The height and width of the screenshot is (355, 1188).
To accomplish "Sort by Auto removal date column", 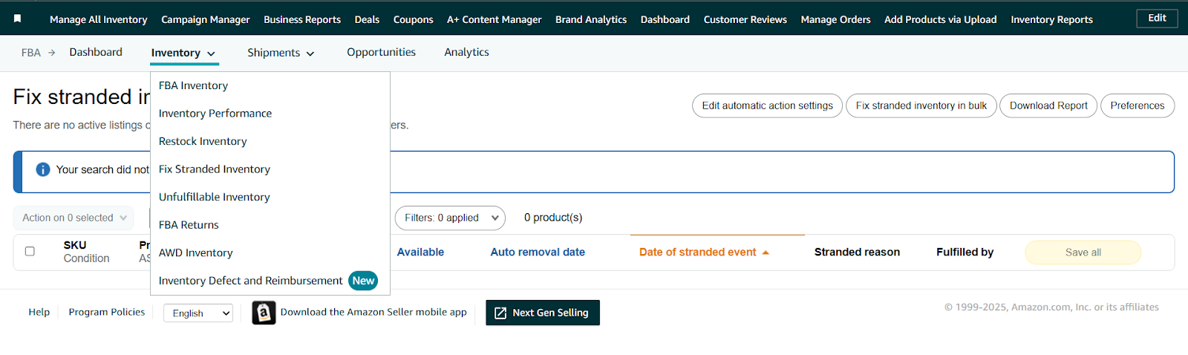I will [x=538, y=252].
